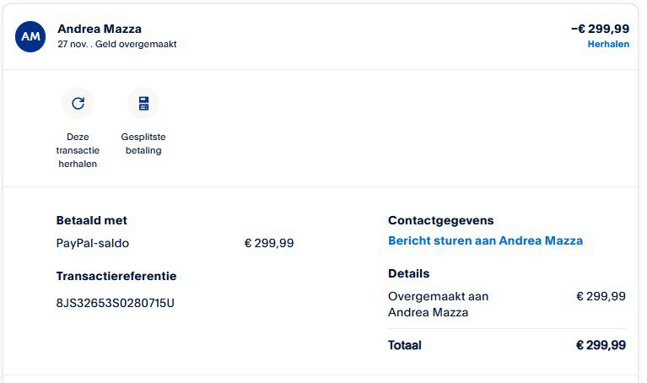647x383 pixels.
Task: Click the '27 nov. Geld overgemaakt' subtitle
Action: pyautogui.click(x=117, y=44)
